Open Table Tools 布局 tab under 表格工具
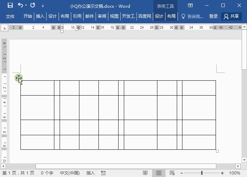 click(171, 16)
